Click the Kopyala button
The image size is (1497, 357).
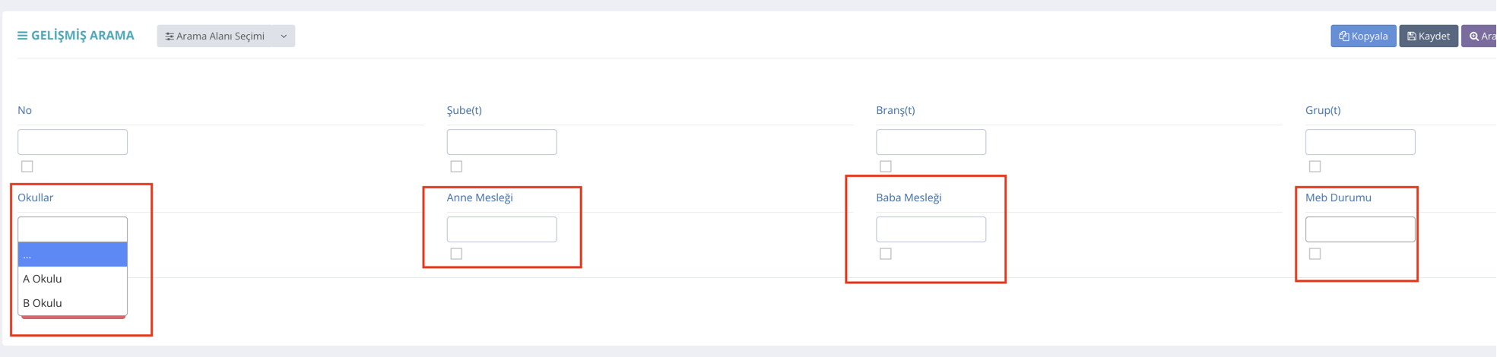[x=1362, y=36]
